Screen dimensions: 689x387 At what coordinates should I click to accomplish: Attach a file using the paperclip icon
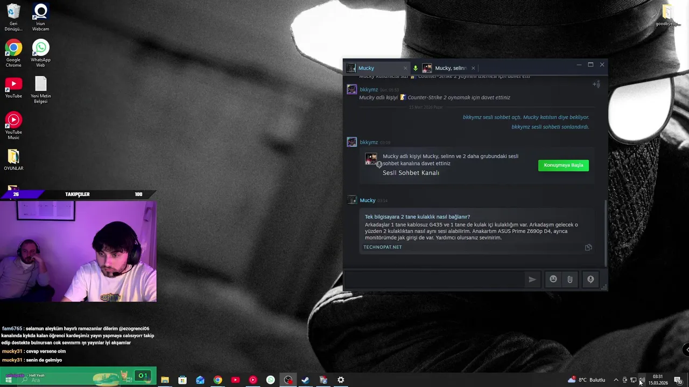coord(570,279)
